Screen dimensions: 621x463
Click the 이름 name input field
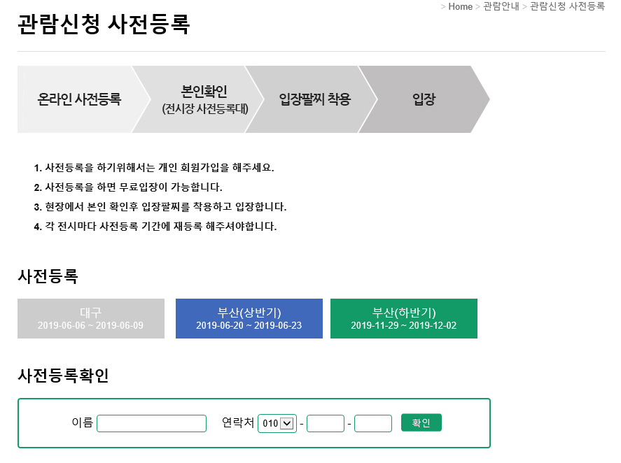click(x=152, y=423)
